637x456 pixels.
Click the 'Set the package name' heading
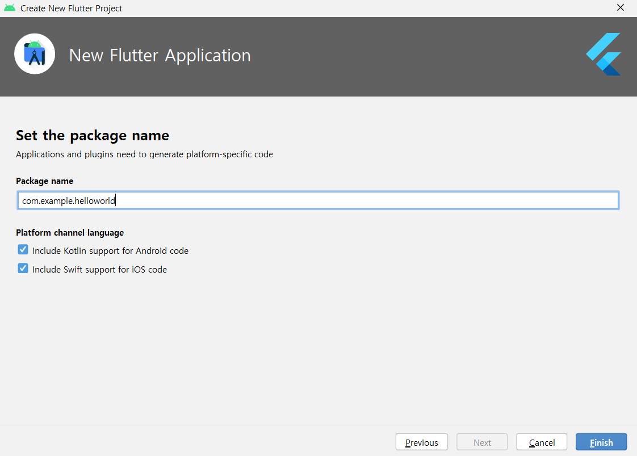(92, 135)
